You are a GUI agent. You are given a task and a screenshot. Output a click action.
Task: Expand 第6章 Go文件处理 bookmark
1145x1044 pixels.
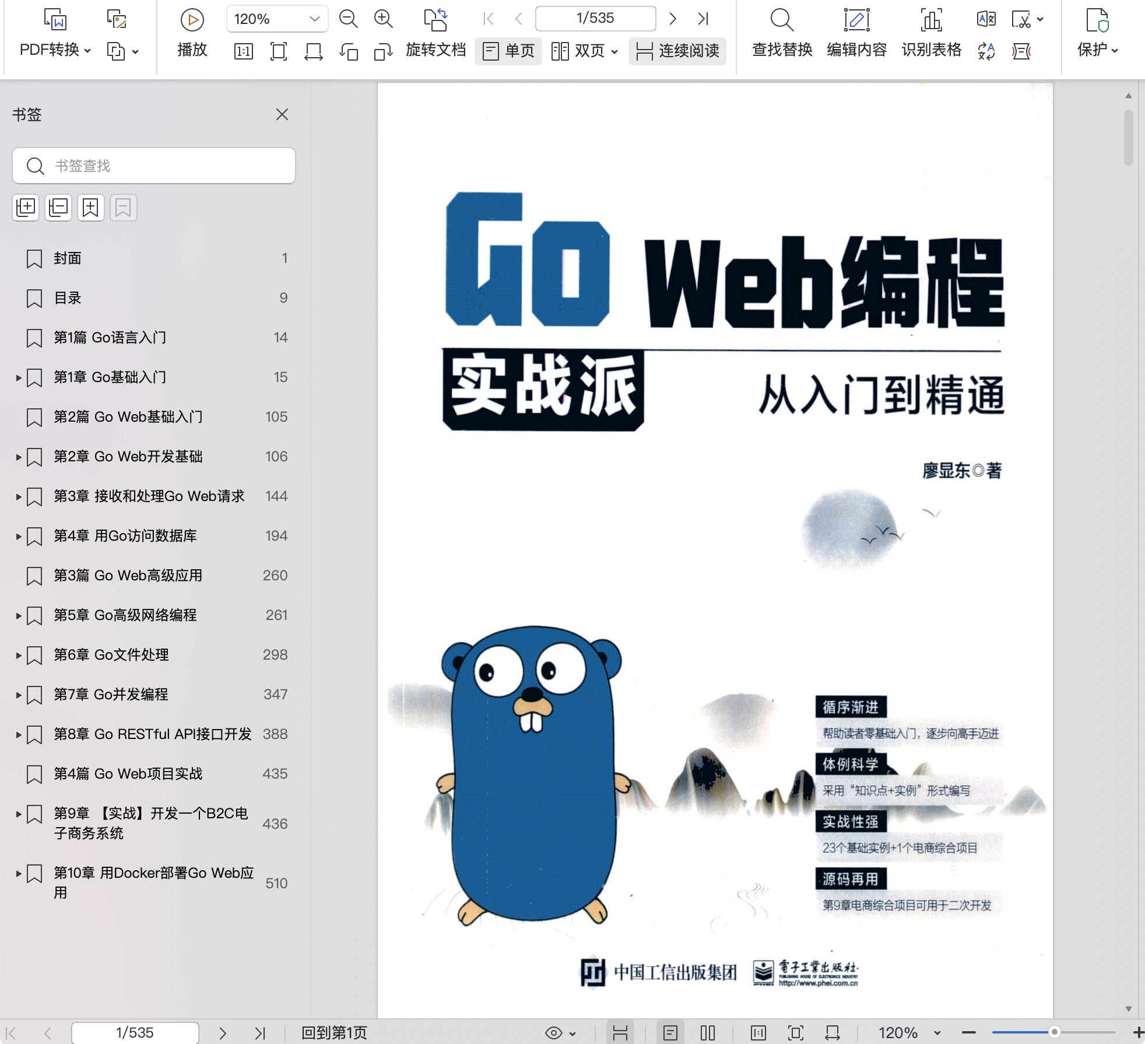(19, 655)
